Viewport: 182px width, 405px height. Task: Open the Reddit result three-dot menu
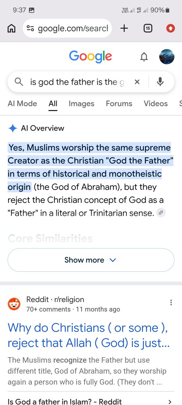pyautogui.click(x=171, y=302)
